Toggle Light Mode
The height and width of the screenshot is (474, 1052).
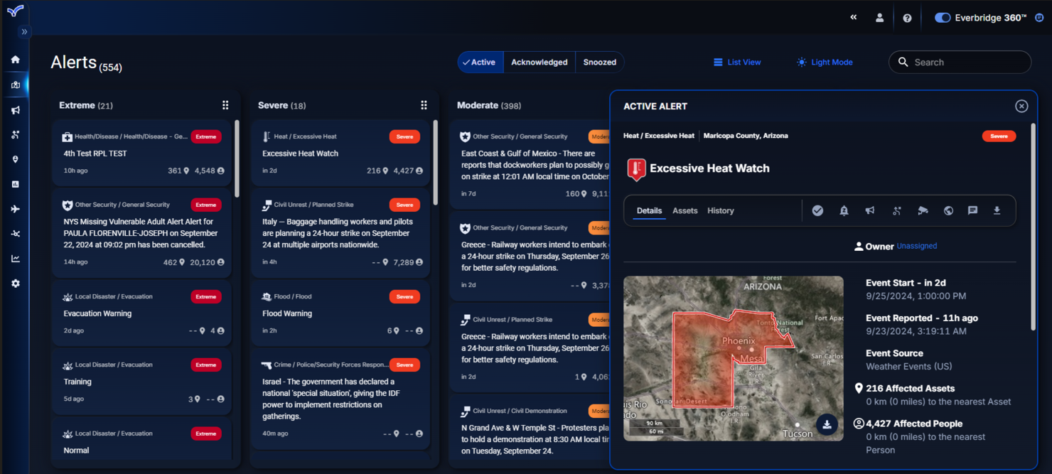(x=824, y=62)
